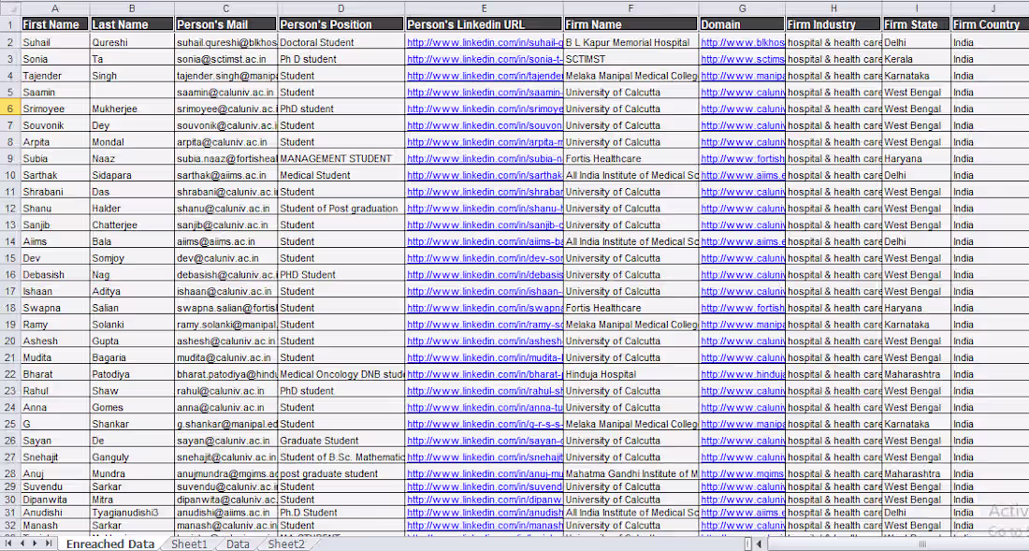Go to first sheet tab navigation arrow

[x=10, y=544]
